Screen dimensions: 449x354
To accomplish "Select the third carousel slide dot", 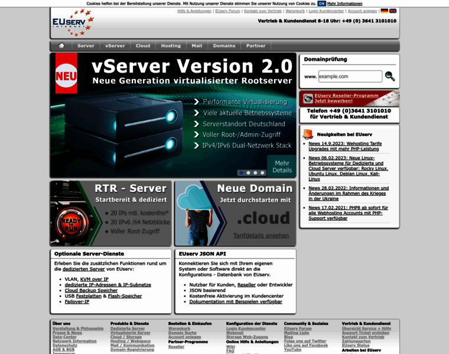I will [x=255, y=173].
